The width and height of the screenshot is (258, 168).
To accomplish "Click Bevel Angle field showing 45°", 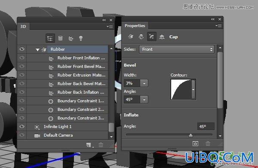I will pyautogui.click(x=132, y=100).
